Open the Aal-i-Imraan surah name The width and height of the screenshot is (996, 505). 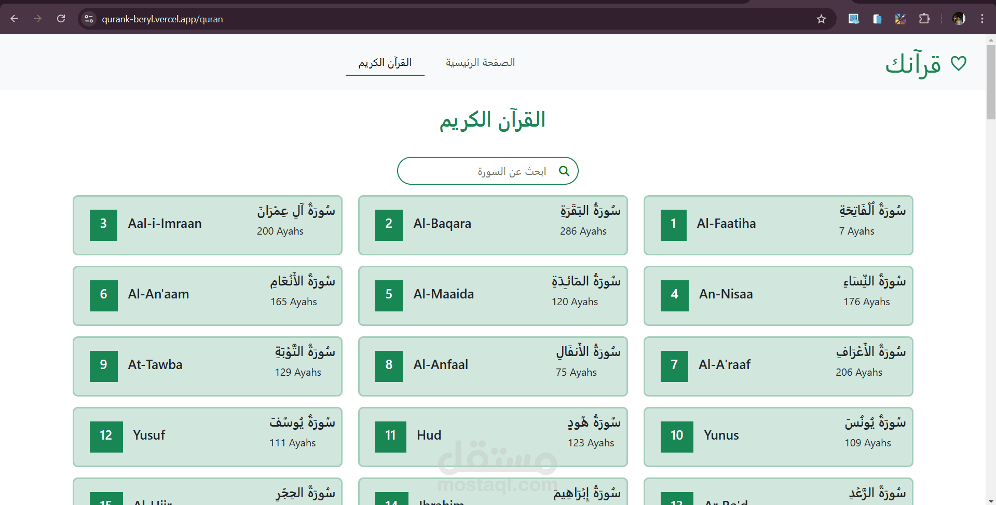point(165,224)
